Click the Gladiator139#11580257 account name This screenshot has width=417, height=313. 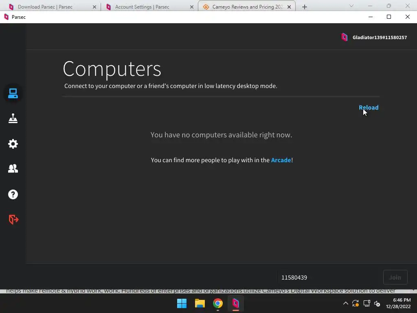380,37
